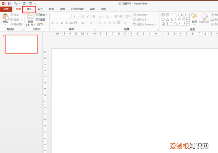
Task: Click the Bullets list icon
Action: click(x=100, y=16)
